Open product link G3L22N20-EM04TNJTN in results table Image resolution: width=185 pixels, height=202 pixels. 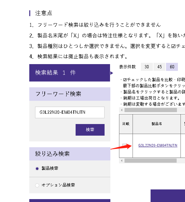click(158, 145)
